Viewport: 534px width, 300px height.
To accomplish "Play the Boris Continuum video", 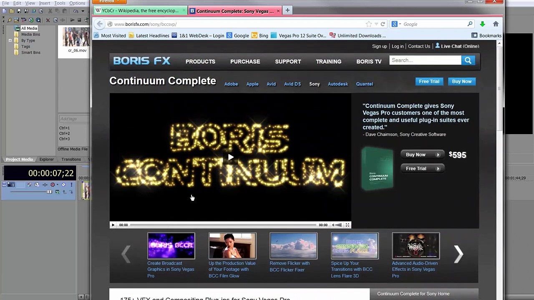I will (x=230, y=157).
